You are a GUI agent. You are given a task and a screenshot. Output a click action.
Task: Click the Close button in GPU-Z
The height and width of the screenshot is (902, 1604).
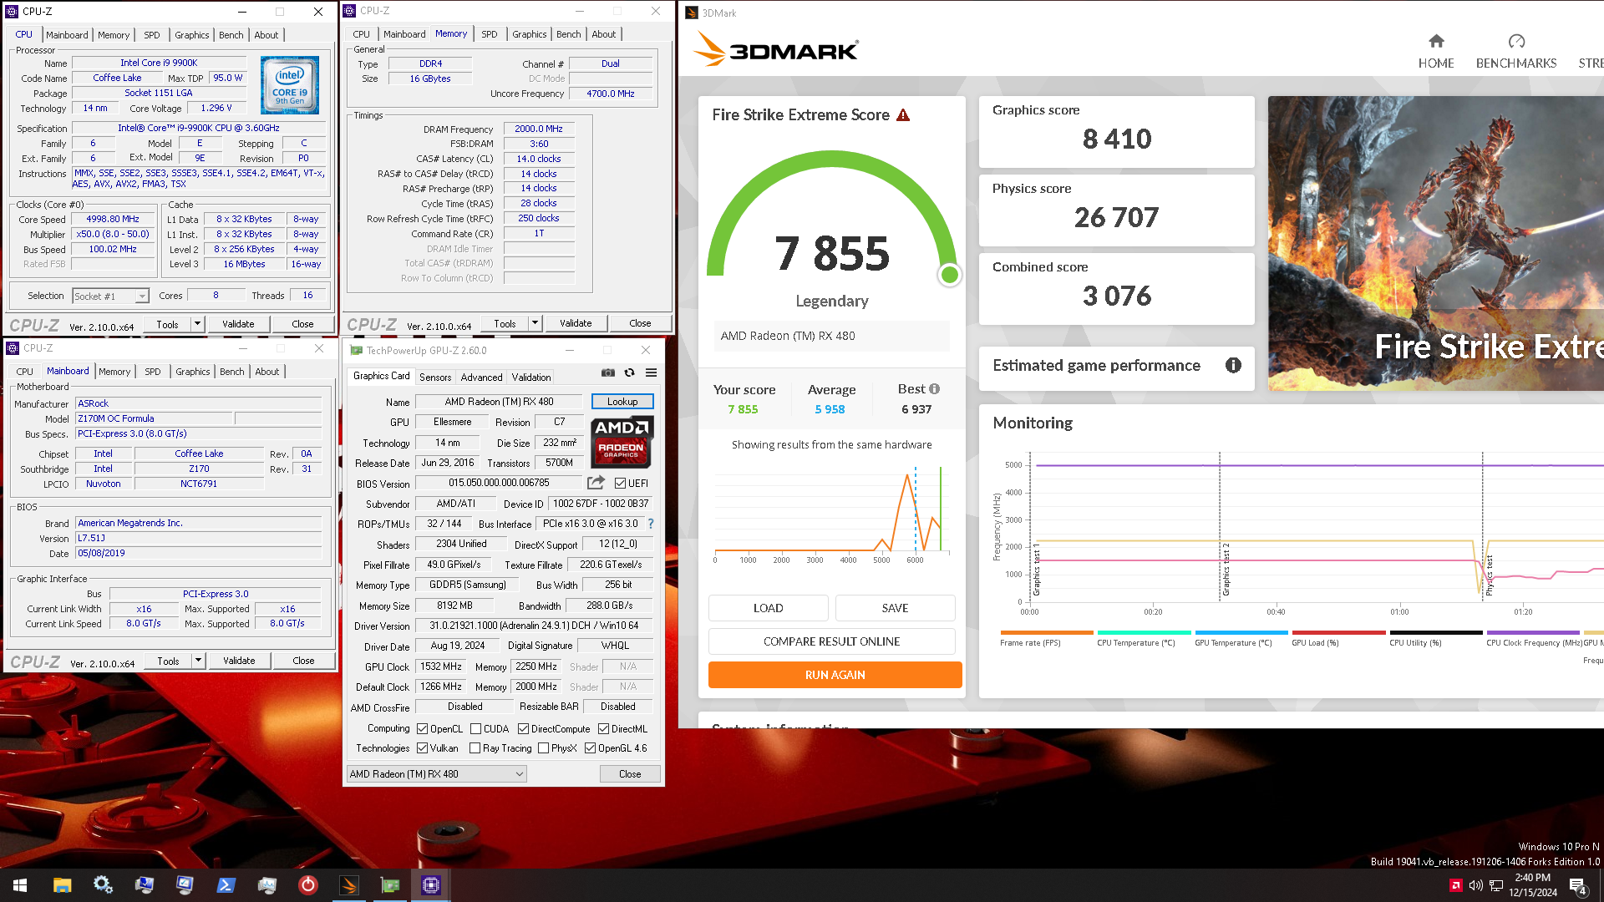click(630, 774)
